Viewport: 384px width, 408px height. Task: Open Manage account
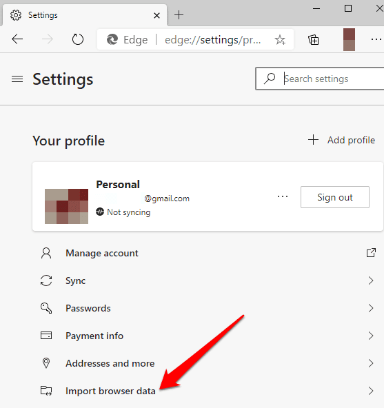tap(208, 253)
